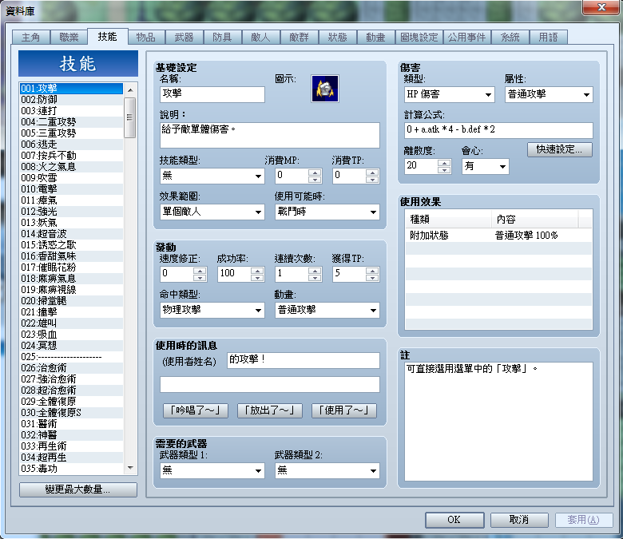
Task: Select skill 002:防御 in the list
Action: click(72, 99)
